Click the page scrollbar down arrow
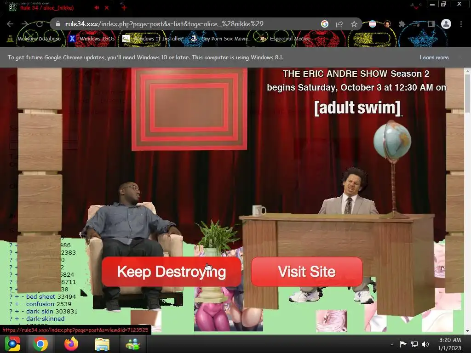The height and width of the screenshot is (353, 471). point(467,331)
